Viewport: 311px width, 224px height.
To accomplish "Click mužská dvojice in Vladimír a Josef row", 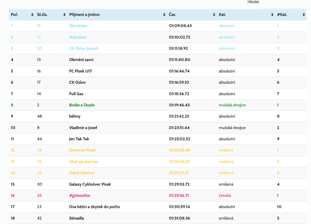I will tap(232, 128).
